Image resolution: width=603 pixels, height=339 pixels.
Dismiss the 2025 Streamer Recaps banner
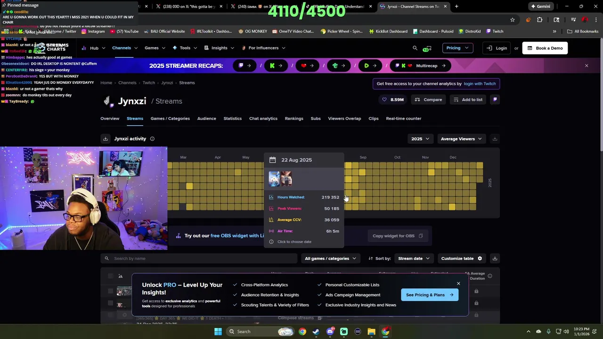pos(587,65)
